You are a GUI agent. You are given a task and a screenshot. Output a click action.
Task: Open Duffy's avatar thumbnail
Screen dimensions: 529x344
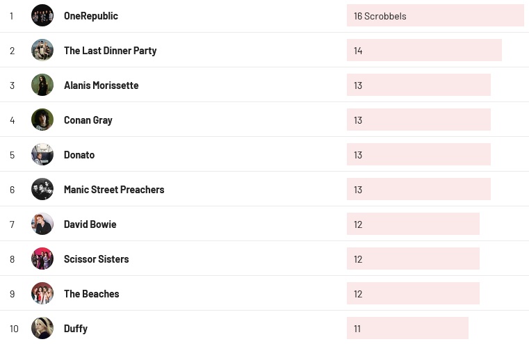pos(42,328)
